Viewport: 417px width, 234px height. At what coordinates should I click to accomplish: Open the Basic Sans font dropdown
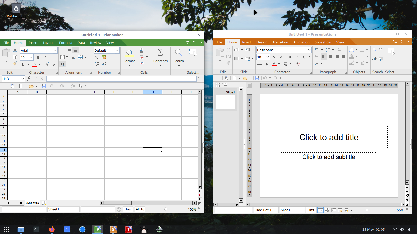309,50
